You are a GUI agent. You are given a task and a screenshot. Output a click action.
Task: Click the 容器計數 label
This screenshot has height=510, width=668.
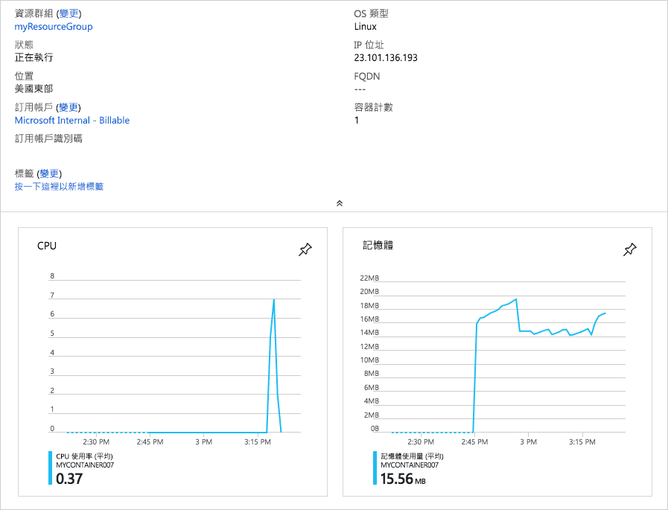click(373, 107)
